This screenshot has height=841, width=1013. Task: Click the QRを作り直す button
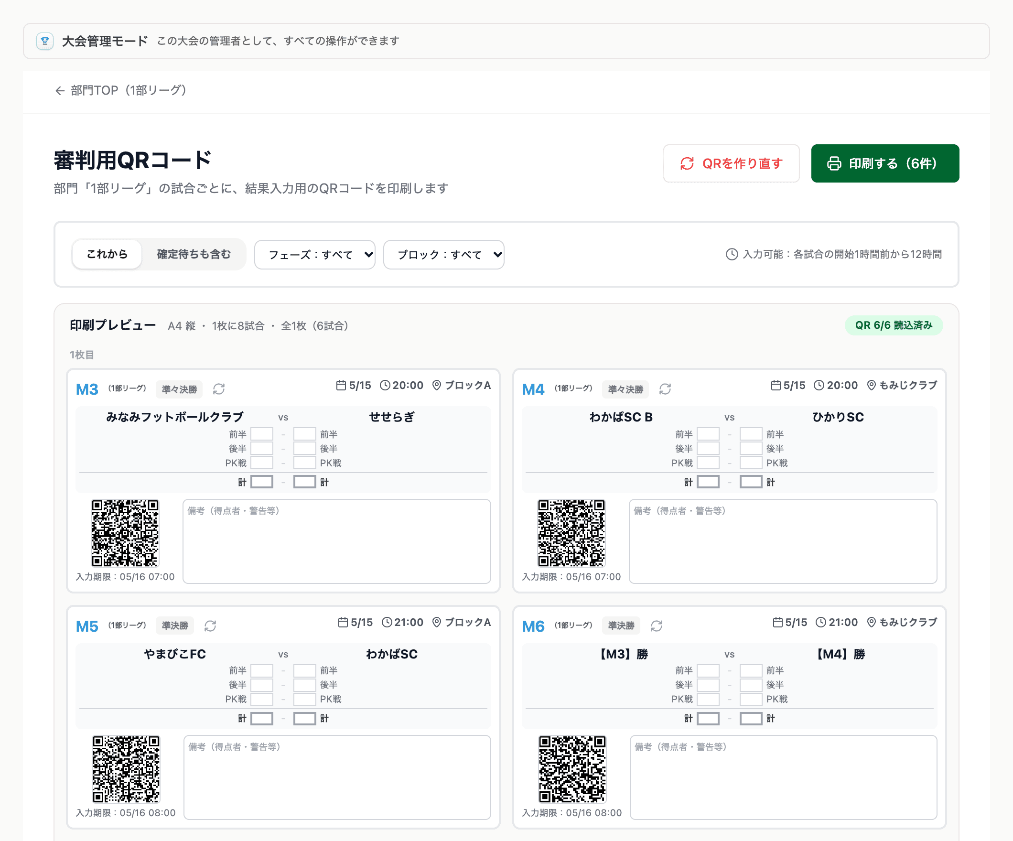(731, 163)
